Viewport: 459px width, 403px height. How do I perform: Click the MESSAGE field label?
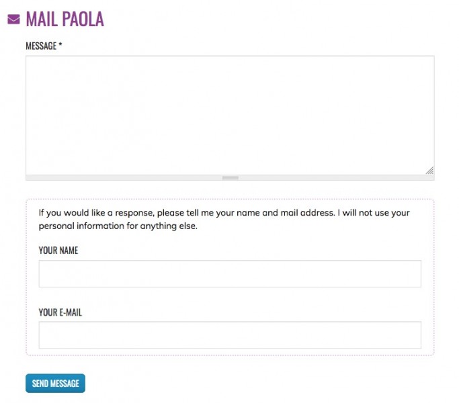(41, 46)
